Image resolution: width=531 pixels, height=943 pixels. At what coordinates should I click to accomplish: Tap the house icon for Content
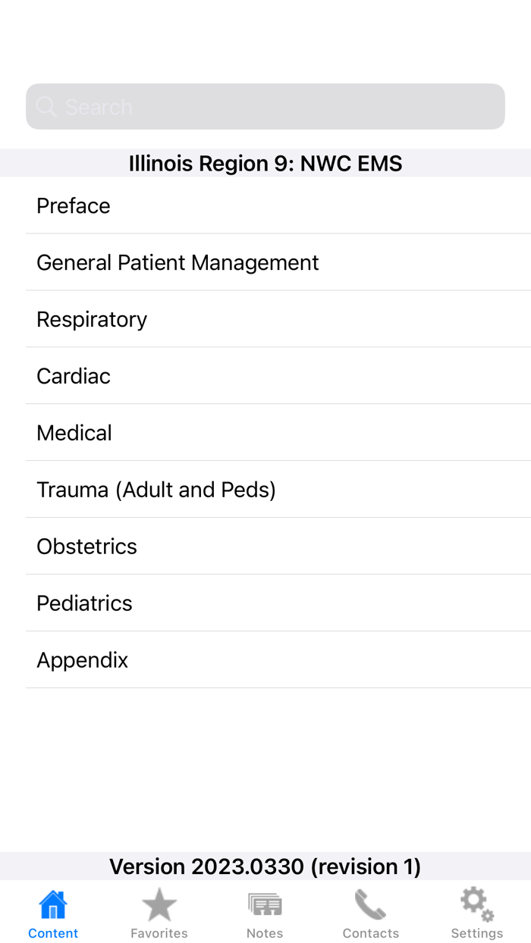[53, 904]
